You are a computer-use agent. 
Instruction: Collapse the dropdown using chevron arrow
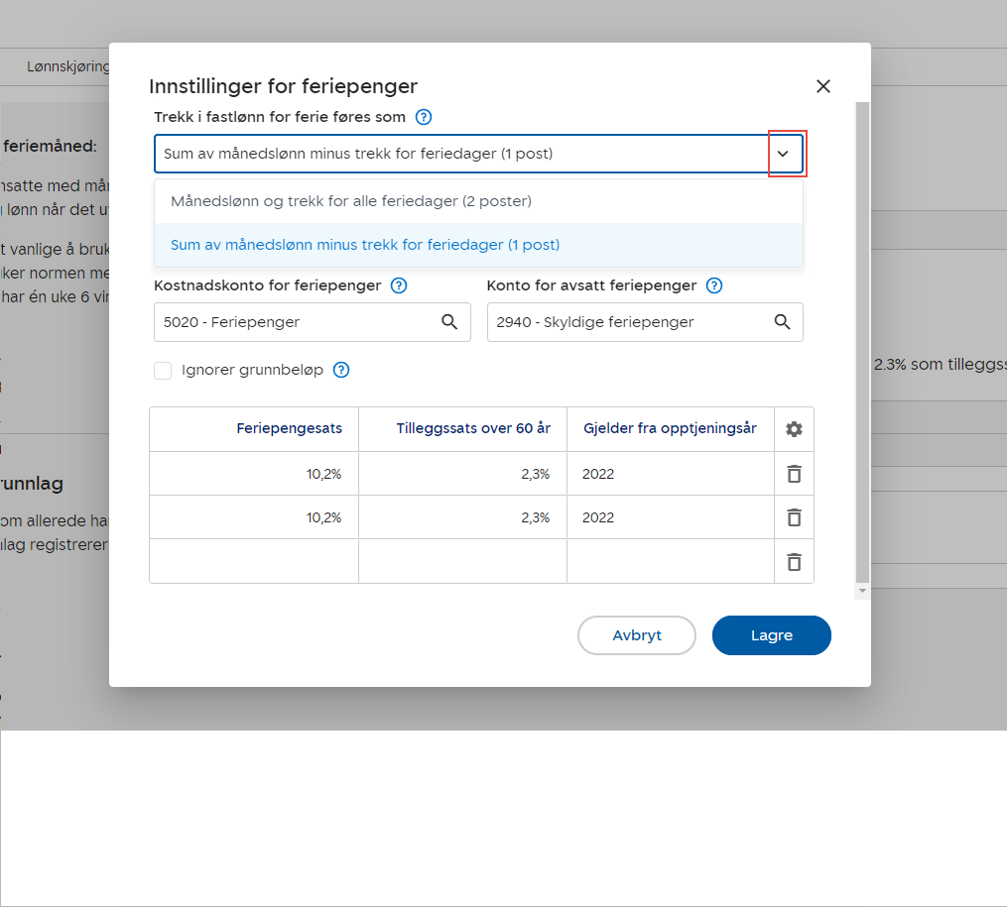pos(783,155)
